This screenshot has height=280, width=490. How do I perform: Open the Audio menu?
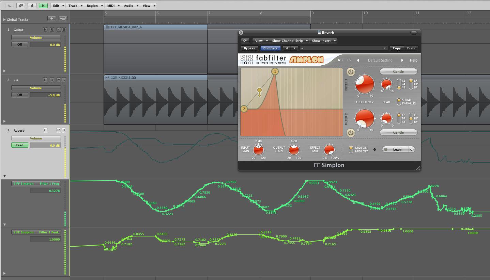[131, 5]
